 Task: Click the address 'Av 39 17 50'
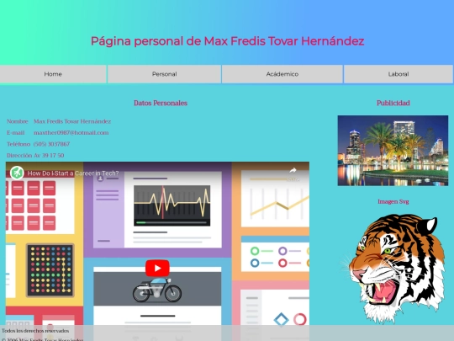coord(49,156)
